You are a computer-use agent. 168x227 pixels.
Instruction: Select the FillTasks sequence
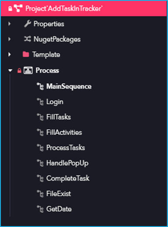coord(59,117)
